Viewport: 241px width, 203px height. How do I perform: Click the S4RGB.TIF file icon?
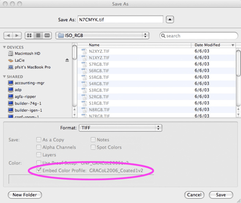tap(84, 84)
